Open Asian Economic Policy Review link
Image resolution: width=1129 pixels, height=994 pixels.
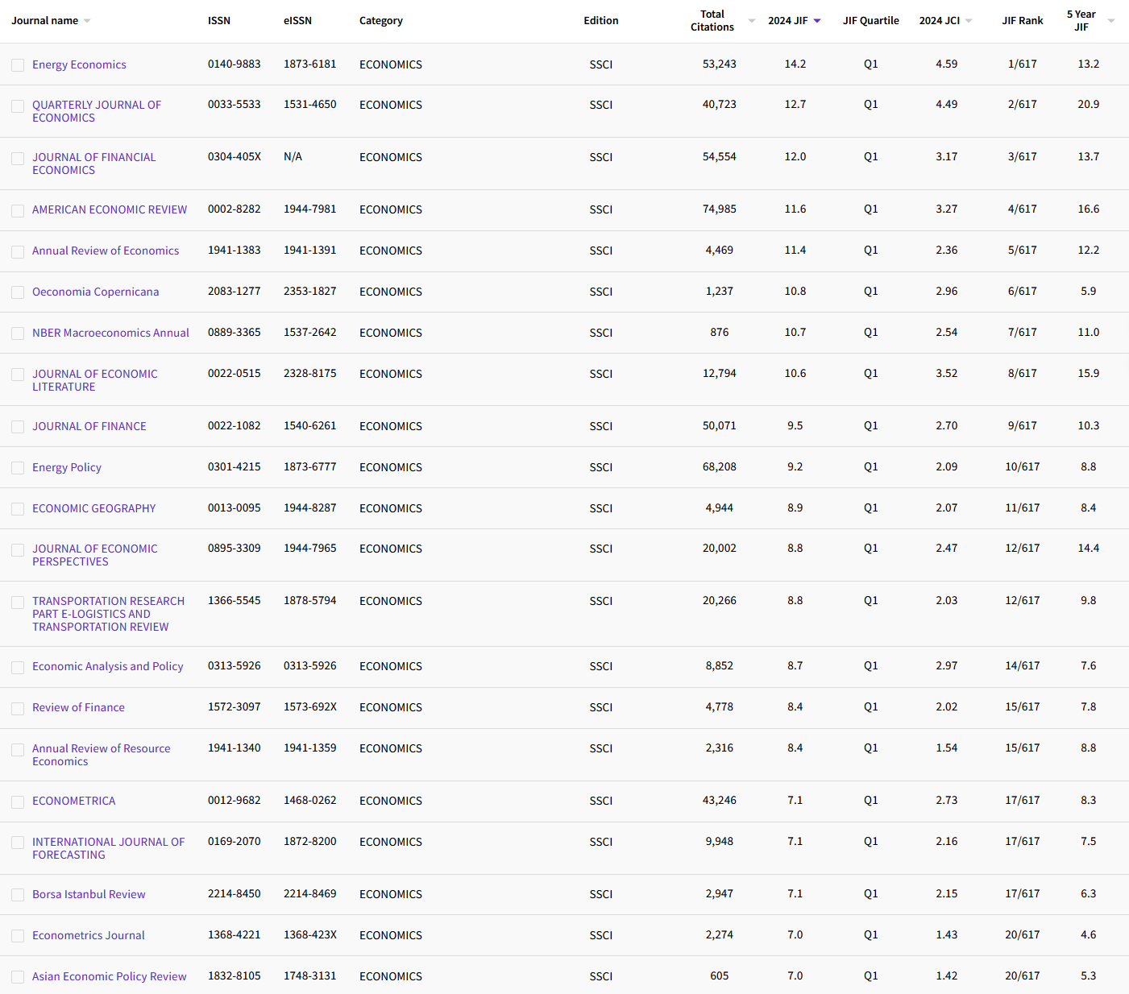coord(110,976)
